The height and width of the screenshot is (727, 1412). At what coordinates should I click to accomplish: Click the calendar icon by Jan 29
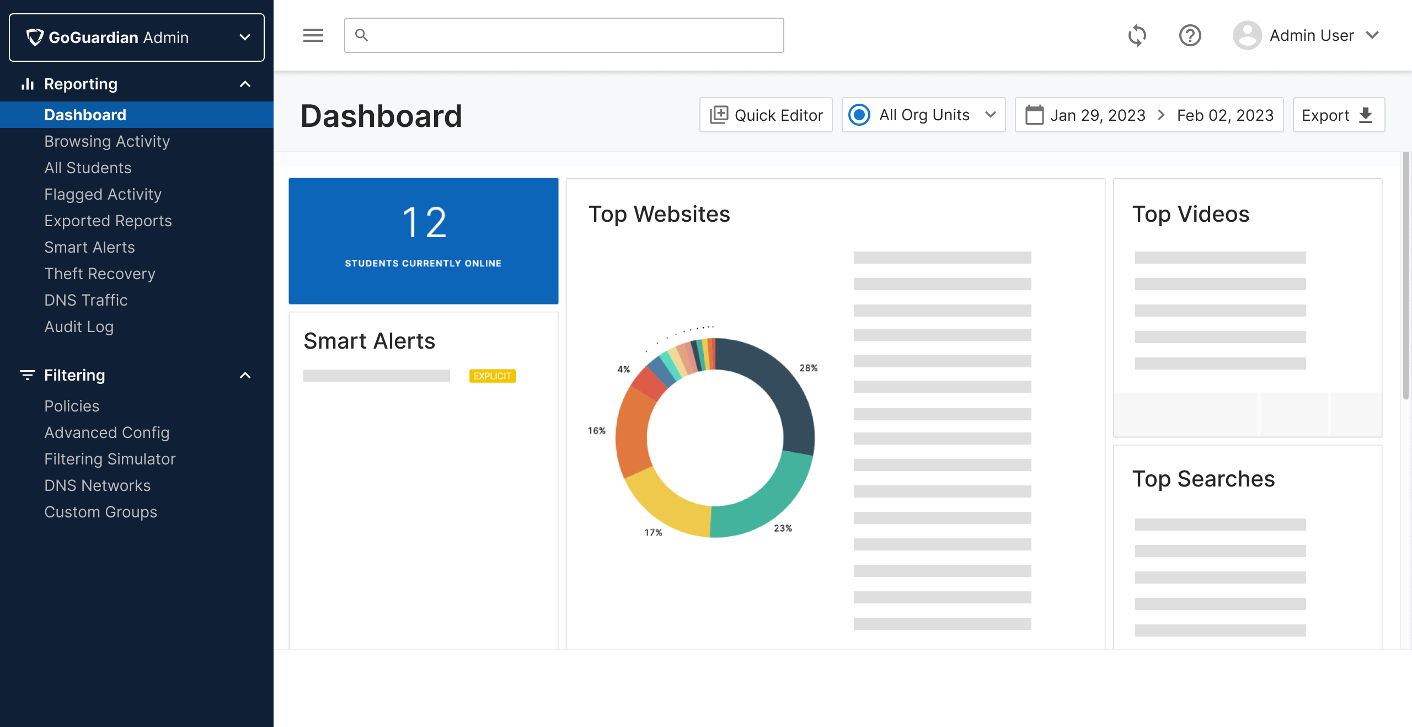coord(1034,115)
